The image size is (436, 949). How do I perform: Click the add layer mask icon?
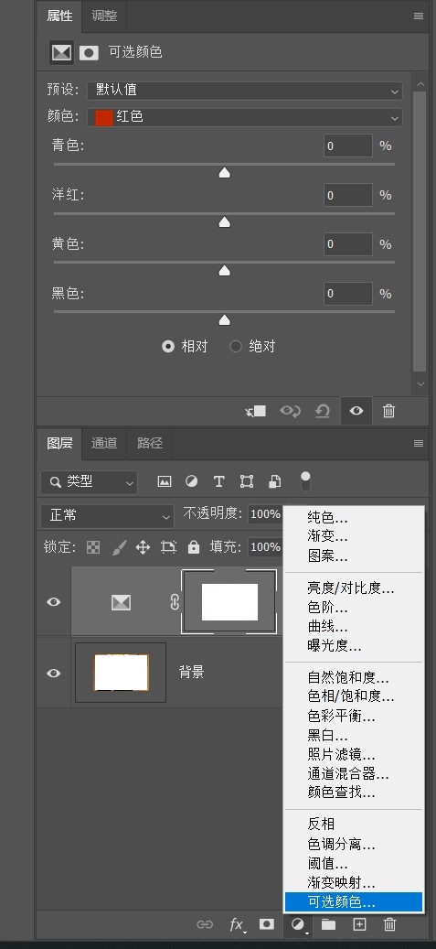coord(267,924)
